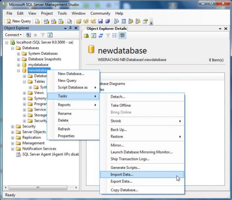Collapse the localhost server node

click(7, 42)
